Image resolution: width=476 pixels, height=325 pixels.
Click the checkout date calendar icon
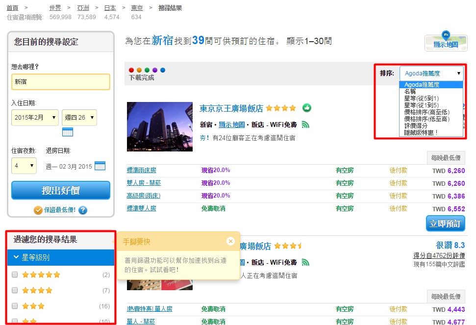[x=100, y=166]
